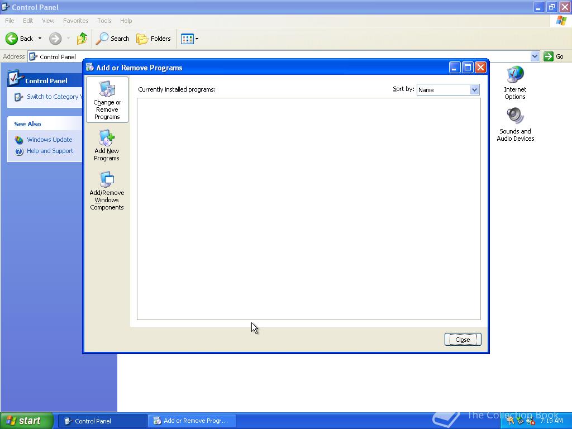Close the Add or Remove Programs dialog

(x=463, y=339)
